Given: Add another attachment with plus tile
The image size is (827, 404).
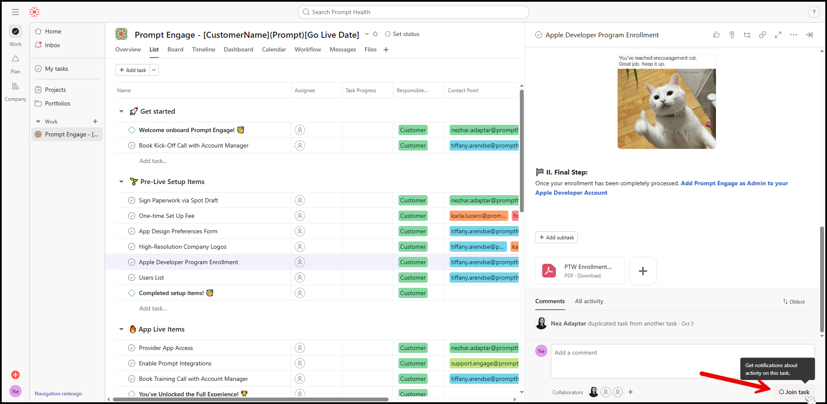Looking at the screenshot, I should (643, 271).
